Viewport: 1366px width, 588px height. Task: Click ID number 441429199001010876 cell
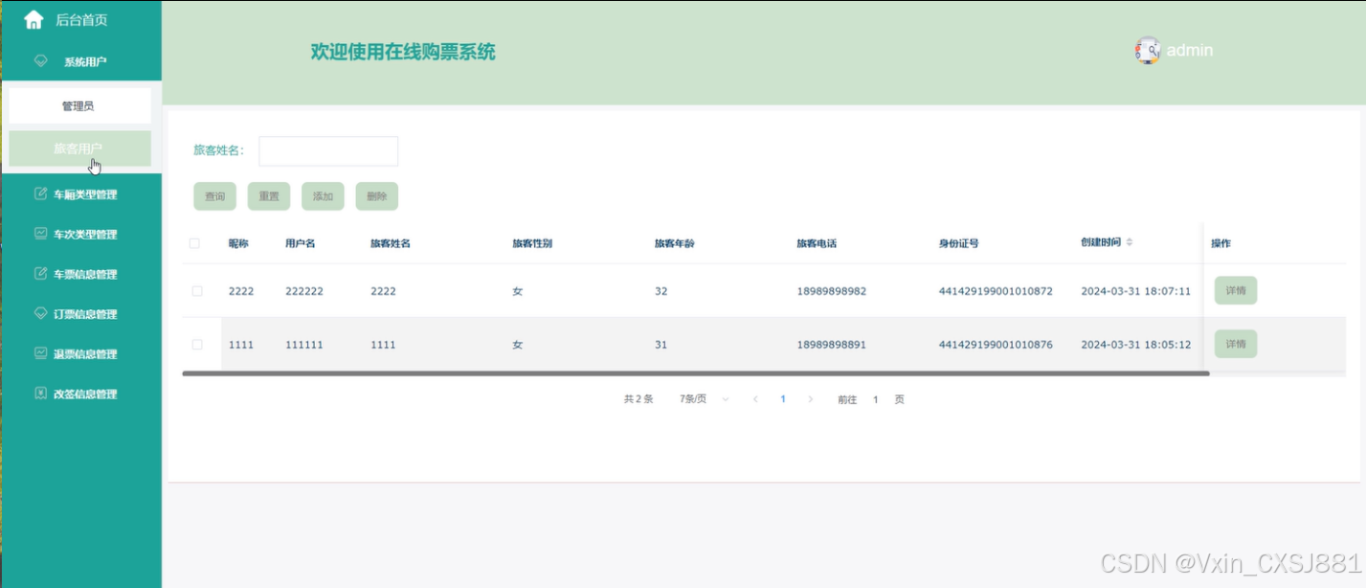tap(996, 345)
